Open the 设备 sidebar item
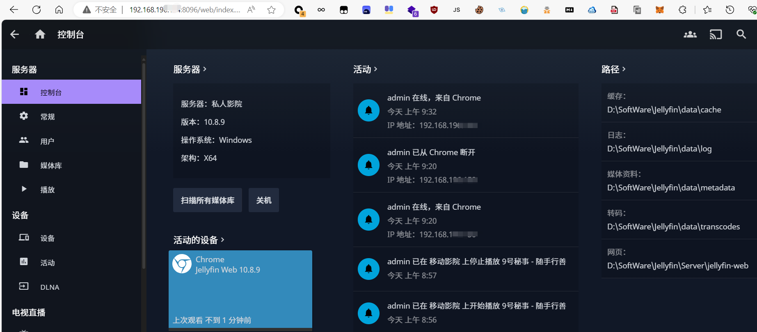Screen dimensions: 757x332 [71, 238]
